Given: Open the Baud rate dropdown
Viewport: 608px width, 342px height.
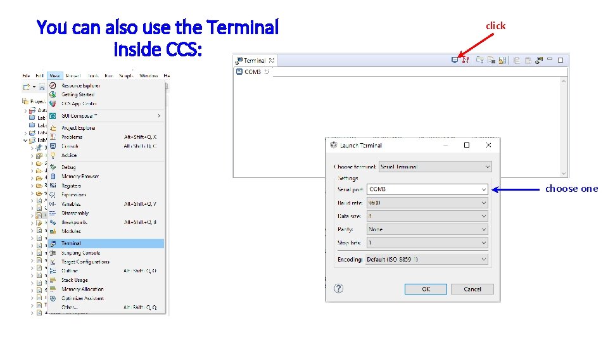Looking at the screenshot, I should pyautogui.click(x=427, y=203).
